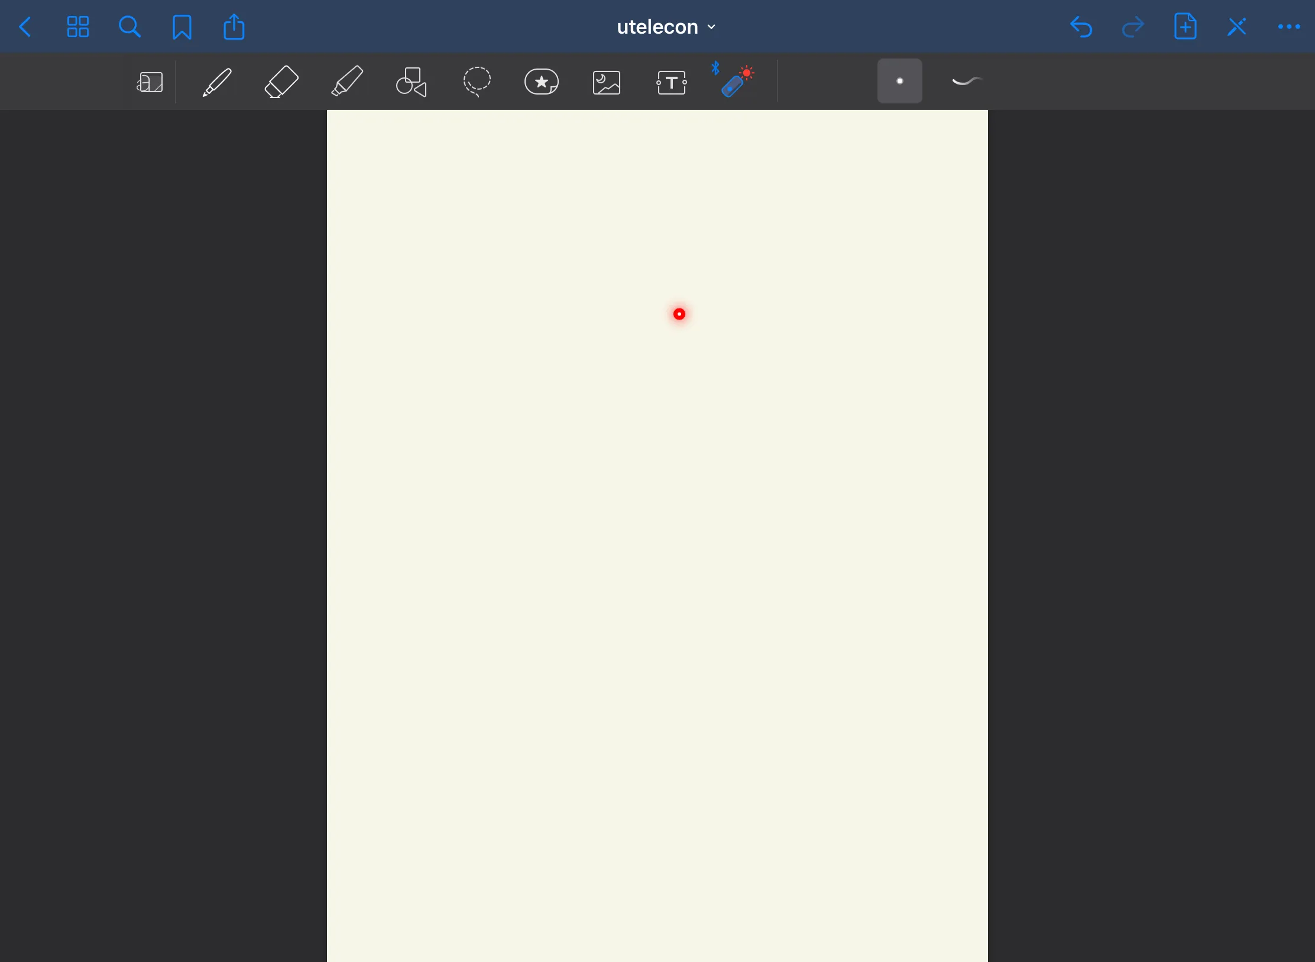Select the dot laser pointer mode
This screenshot has height=962, width=1315.
pyautogui.click(x=899, y=82)
